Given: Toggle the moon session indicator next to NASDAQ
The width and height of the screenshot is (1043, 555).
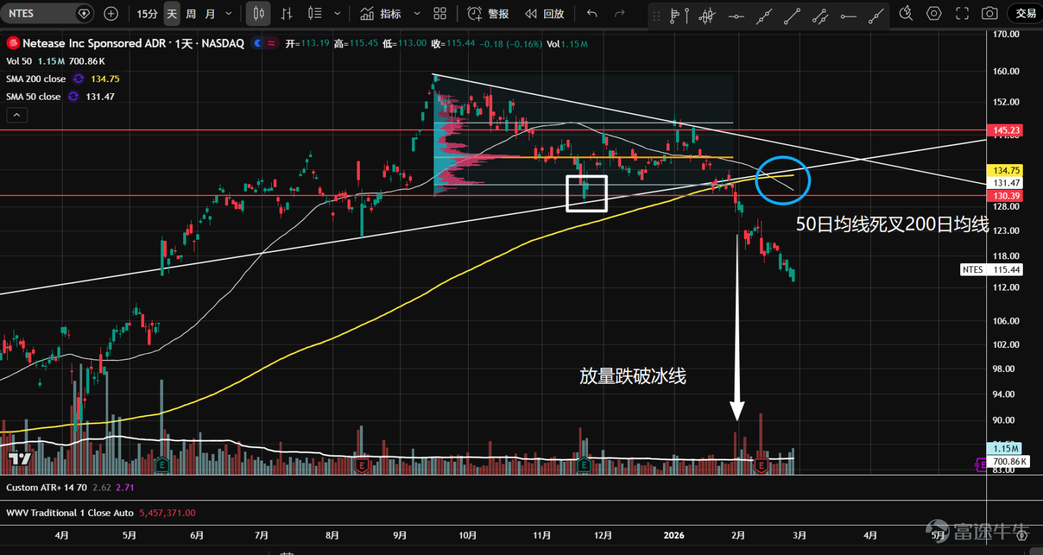Looking at the screenshot, I should point(258,43).
